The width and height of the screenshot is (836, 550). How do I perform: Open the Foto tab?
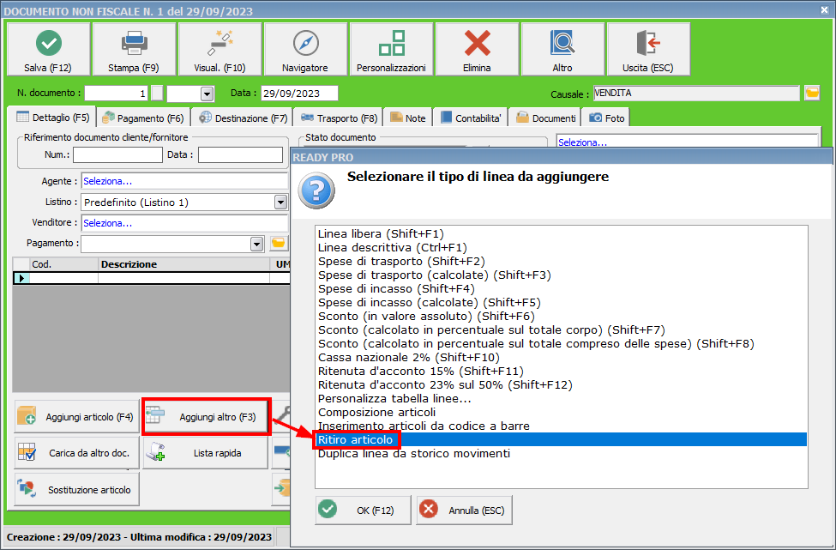click(607, 118)
